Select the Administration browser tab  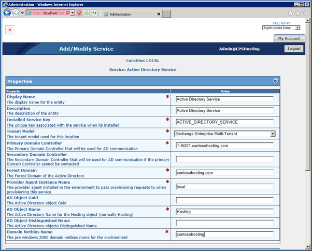[x=130, y=13]
